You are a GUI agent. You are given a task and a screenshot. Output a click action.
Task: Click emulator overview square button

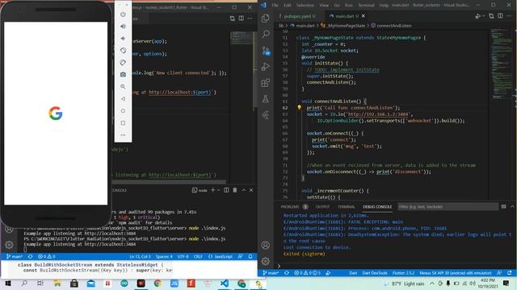tap(123, 123)
